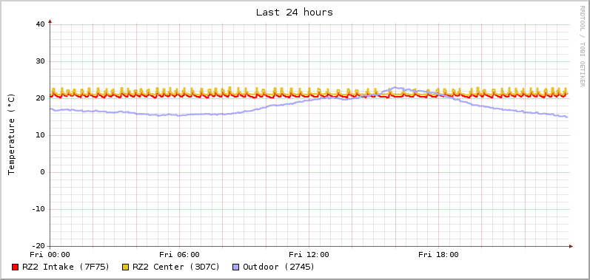
Task: Click the 30 value on temperature axis
Action: coord(40,61)
